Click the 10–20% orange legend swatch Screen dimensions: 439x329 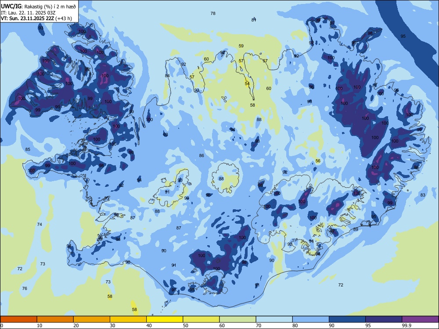55,319
